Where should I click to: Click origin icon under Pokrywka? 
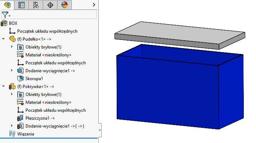(x=20, y=110)
